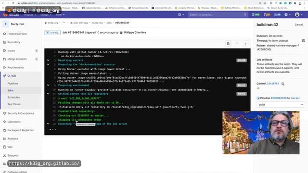Cancel the build:run:42 job
Screen dimensions: 308x173
299,25
